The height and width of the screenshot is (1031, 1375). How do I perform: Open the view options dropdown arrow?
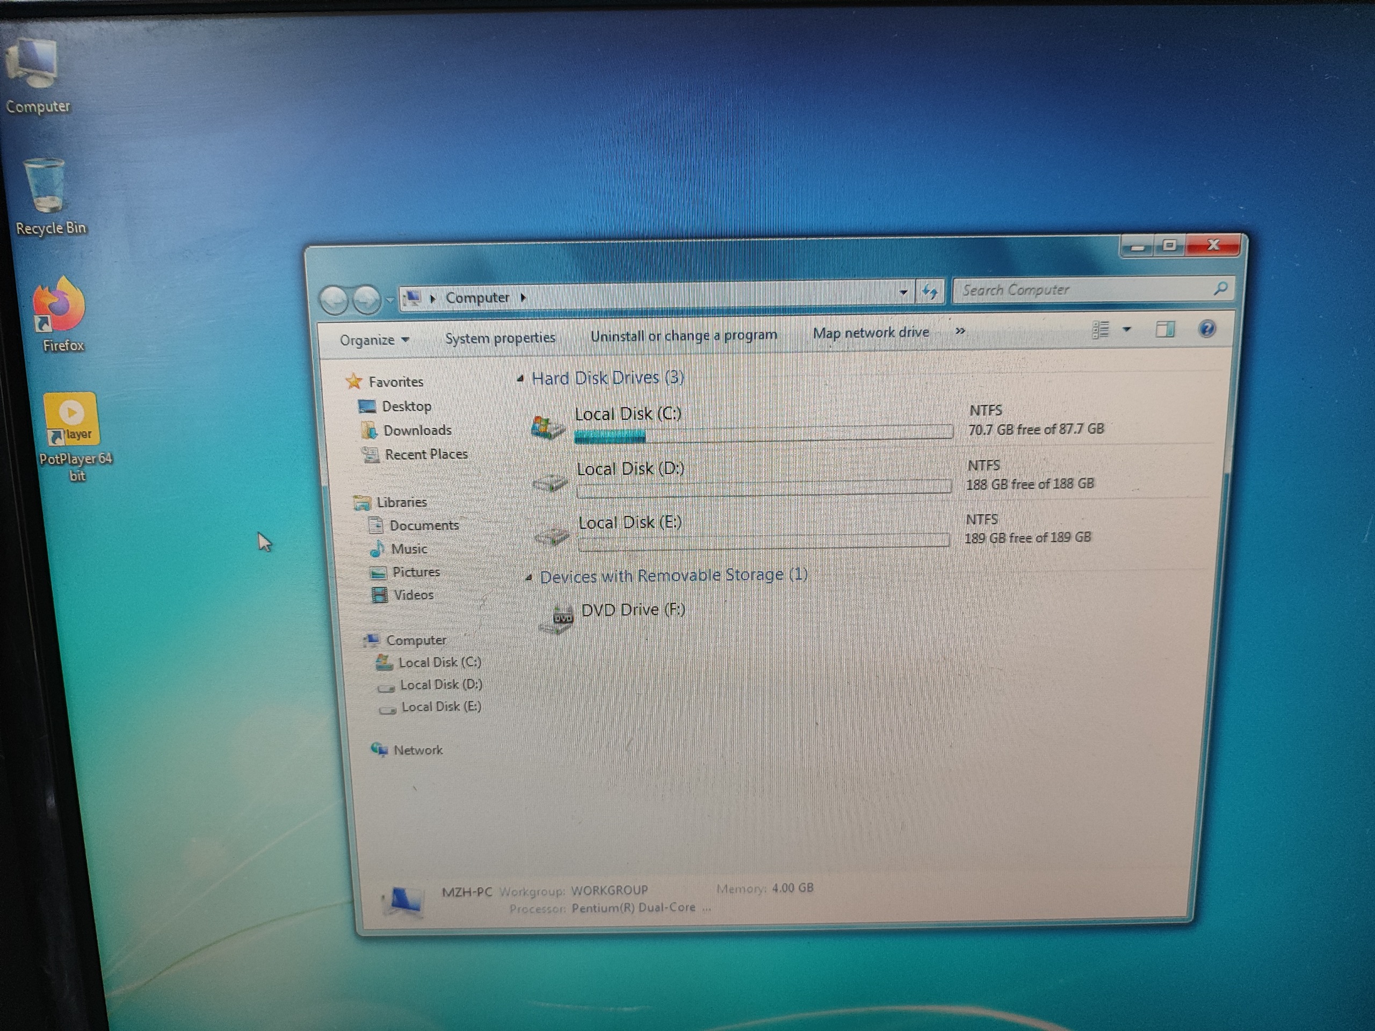tap(1127, 329)
